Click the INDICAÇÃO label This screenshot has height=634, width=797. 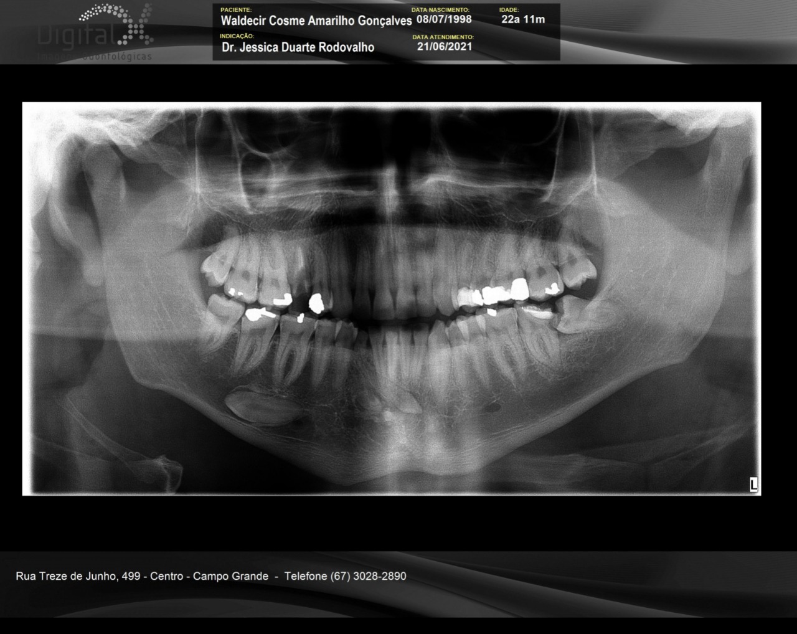[x=237, y=36]
